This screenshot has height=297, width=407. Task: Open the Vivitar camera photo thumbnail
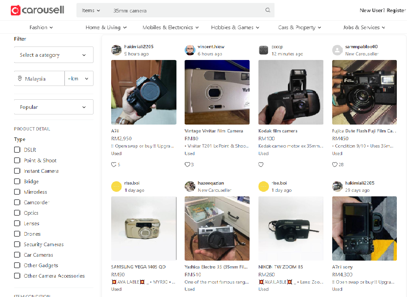(x=217, y=92)
